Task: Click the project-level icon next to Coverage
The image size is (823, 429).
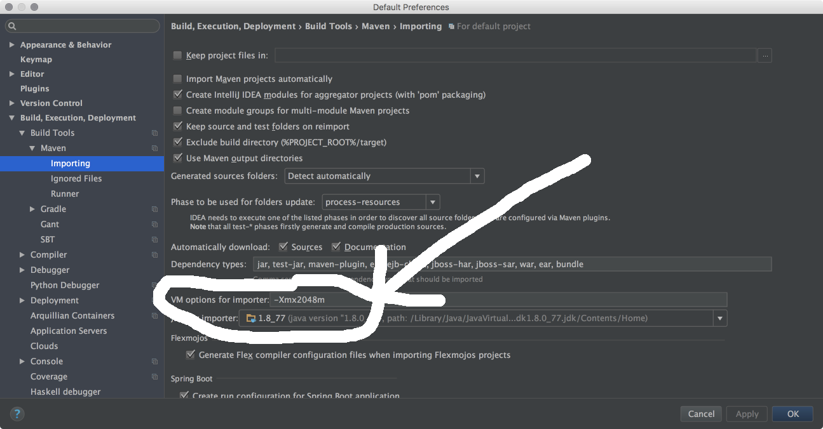Action: click(x=154, y=377)
